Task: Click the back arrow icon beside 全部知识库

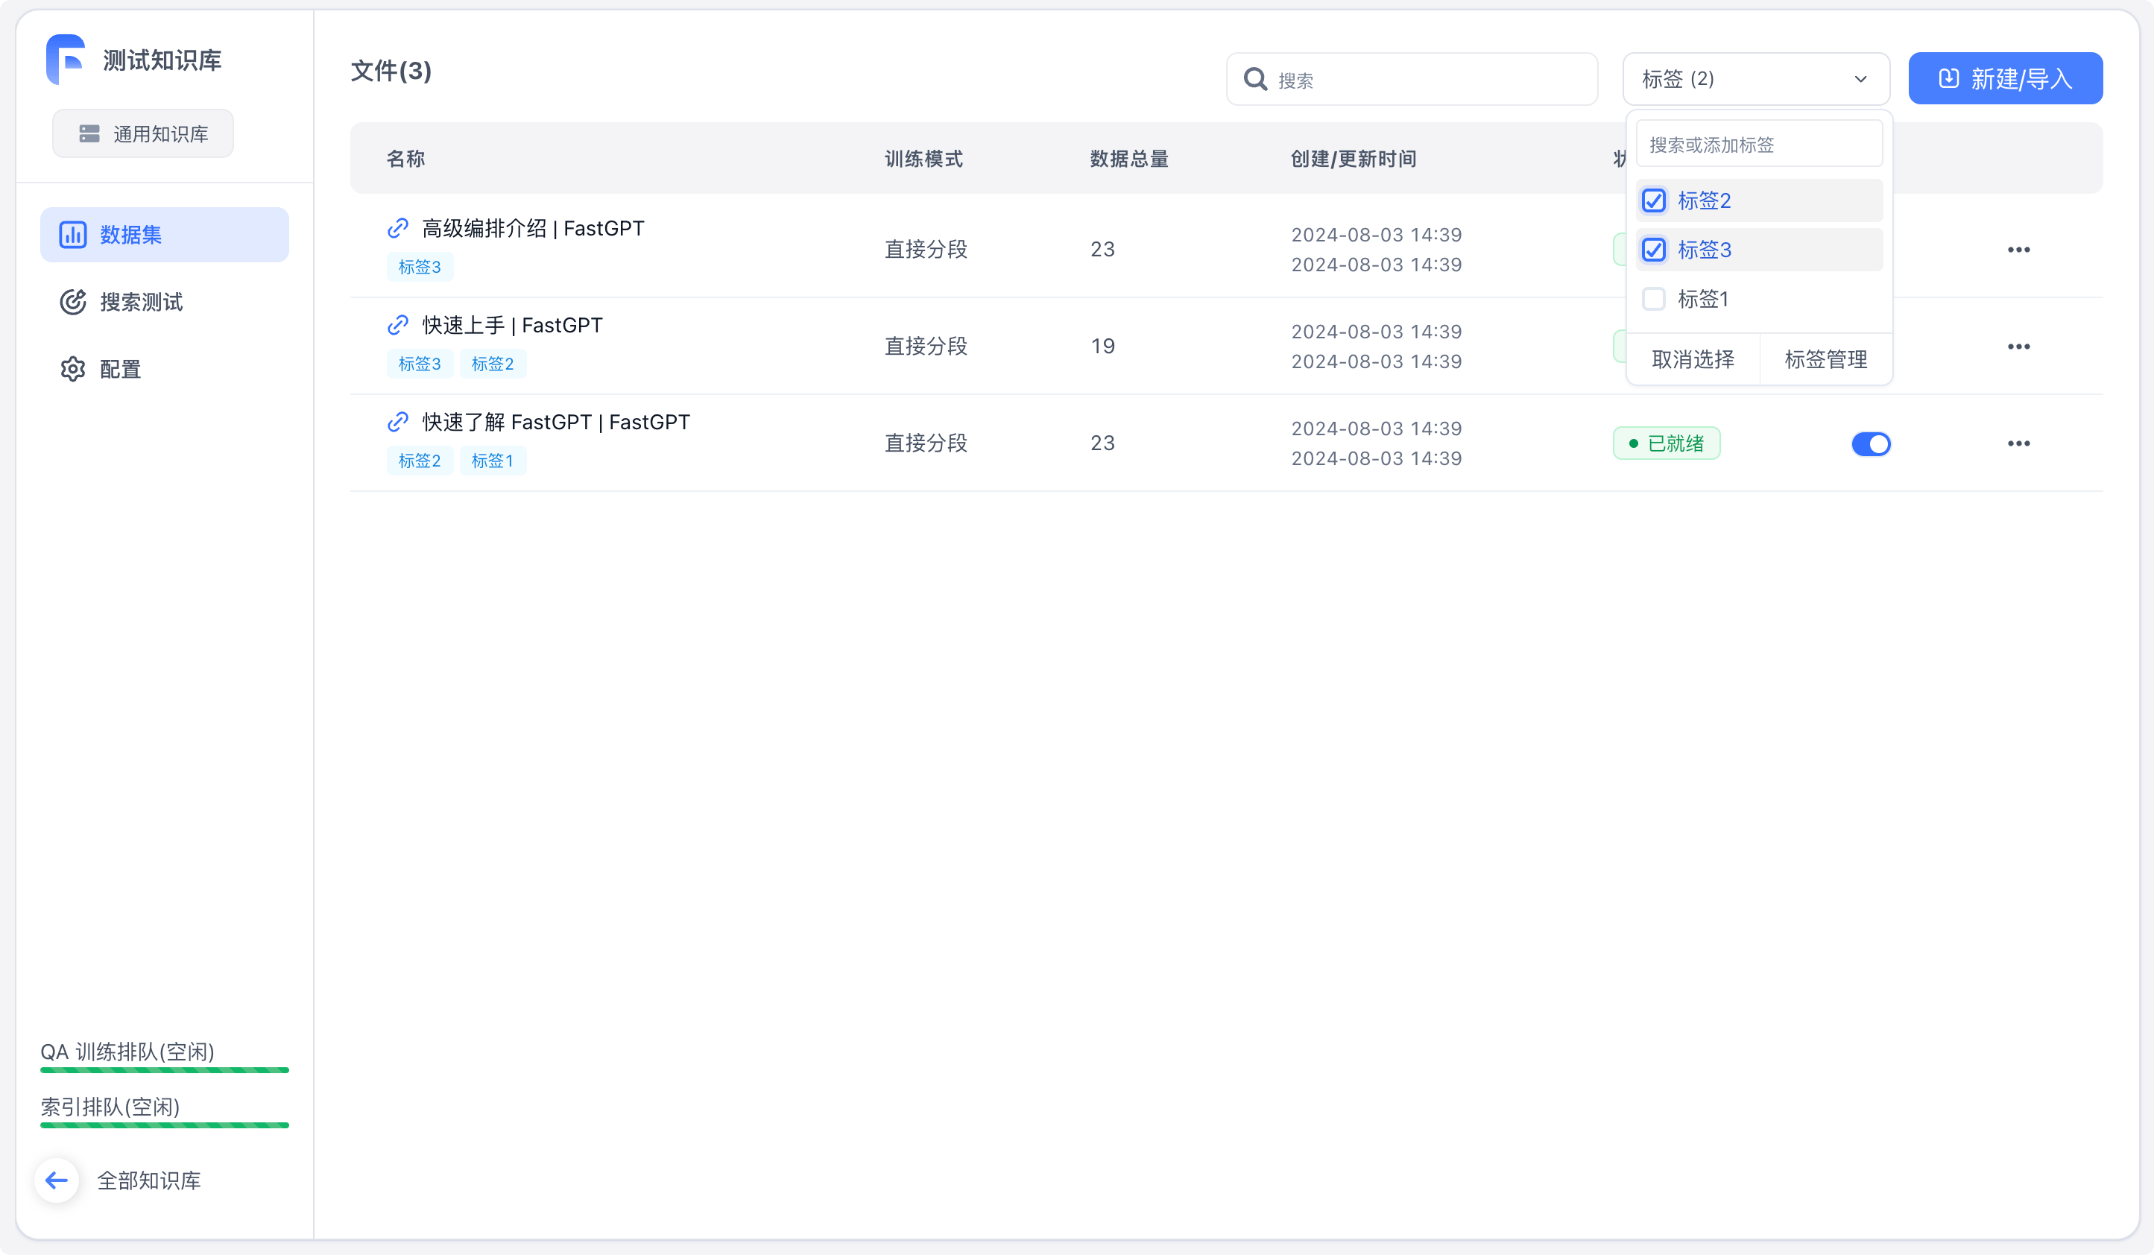Action: 57,1180
